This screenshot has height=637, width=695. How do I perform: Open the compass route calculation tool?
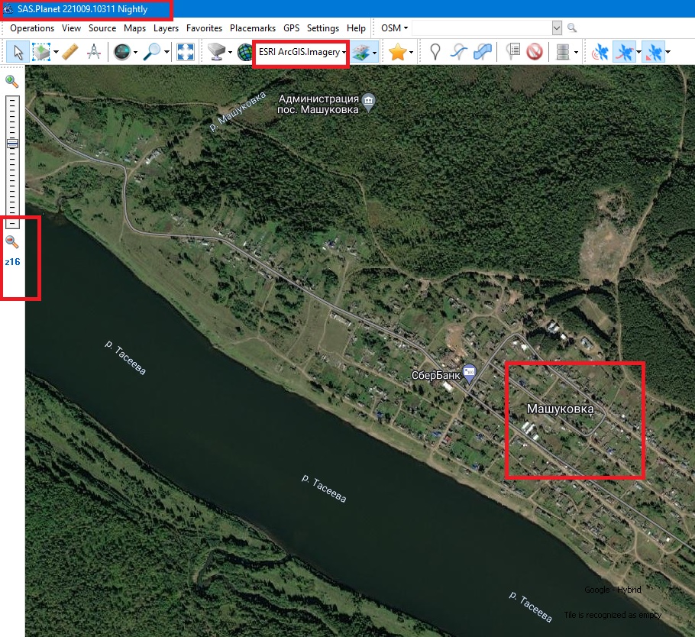click(94, 52)
